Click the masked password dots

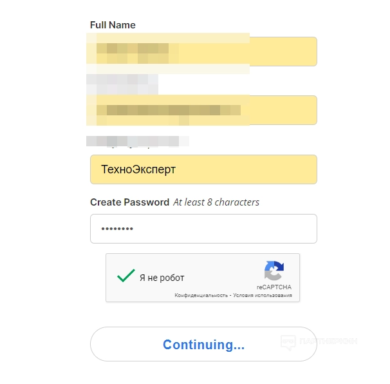tap(117, 229)
